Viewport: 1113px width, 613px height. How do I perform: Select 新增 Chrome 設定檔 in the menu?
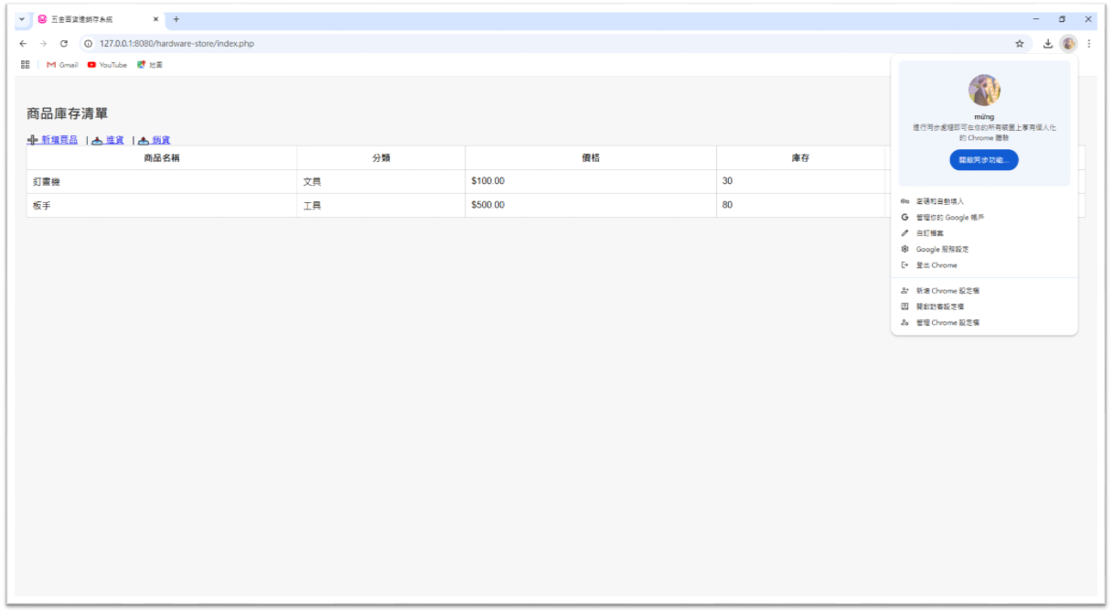click(x=947, y=291)
